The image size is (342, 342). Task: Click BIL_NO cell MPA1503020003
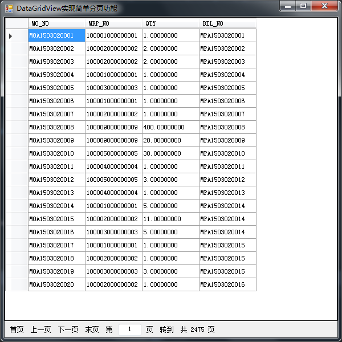tap(227, 62)
